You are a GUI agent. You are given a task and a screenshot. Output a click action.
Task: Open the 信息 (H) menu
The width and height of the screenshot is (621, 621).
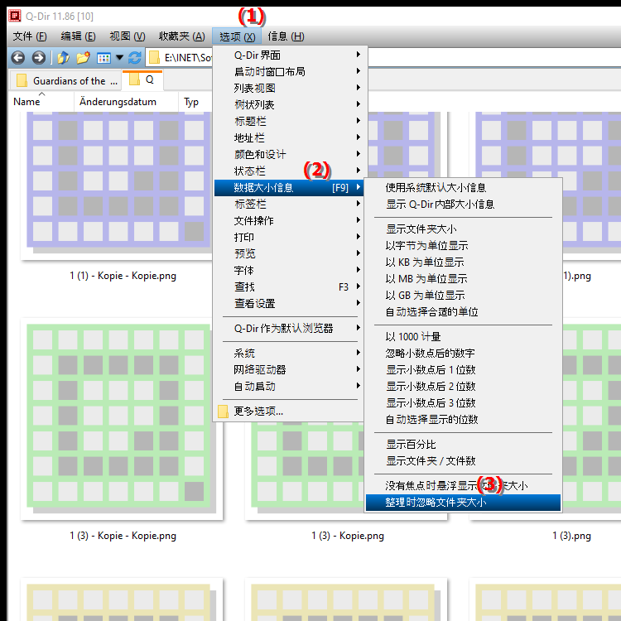286,36
